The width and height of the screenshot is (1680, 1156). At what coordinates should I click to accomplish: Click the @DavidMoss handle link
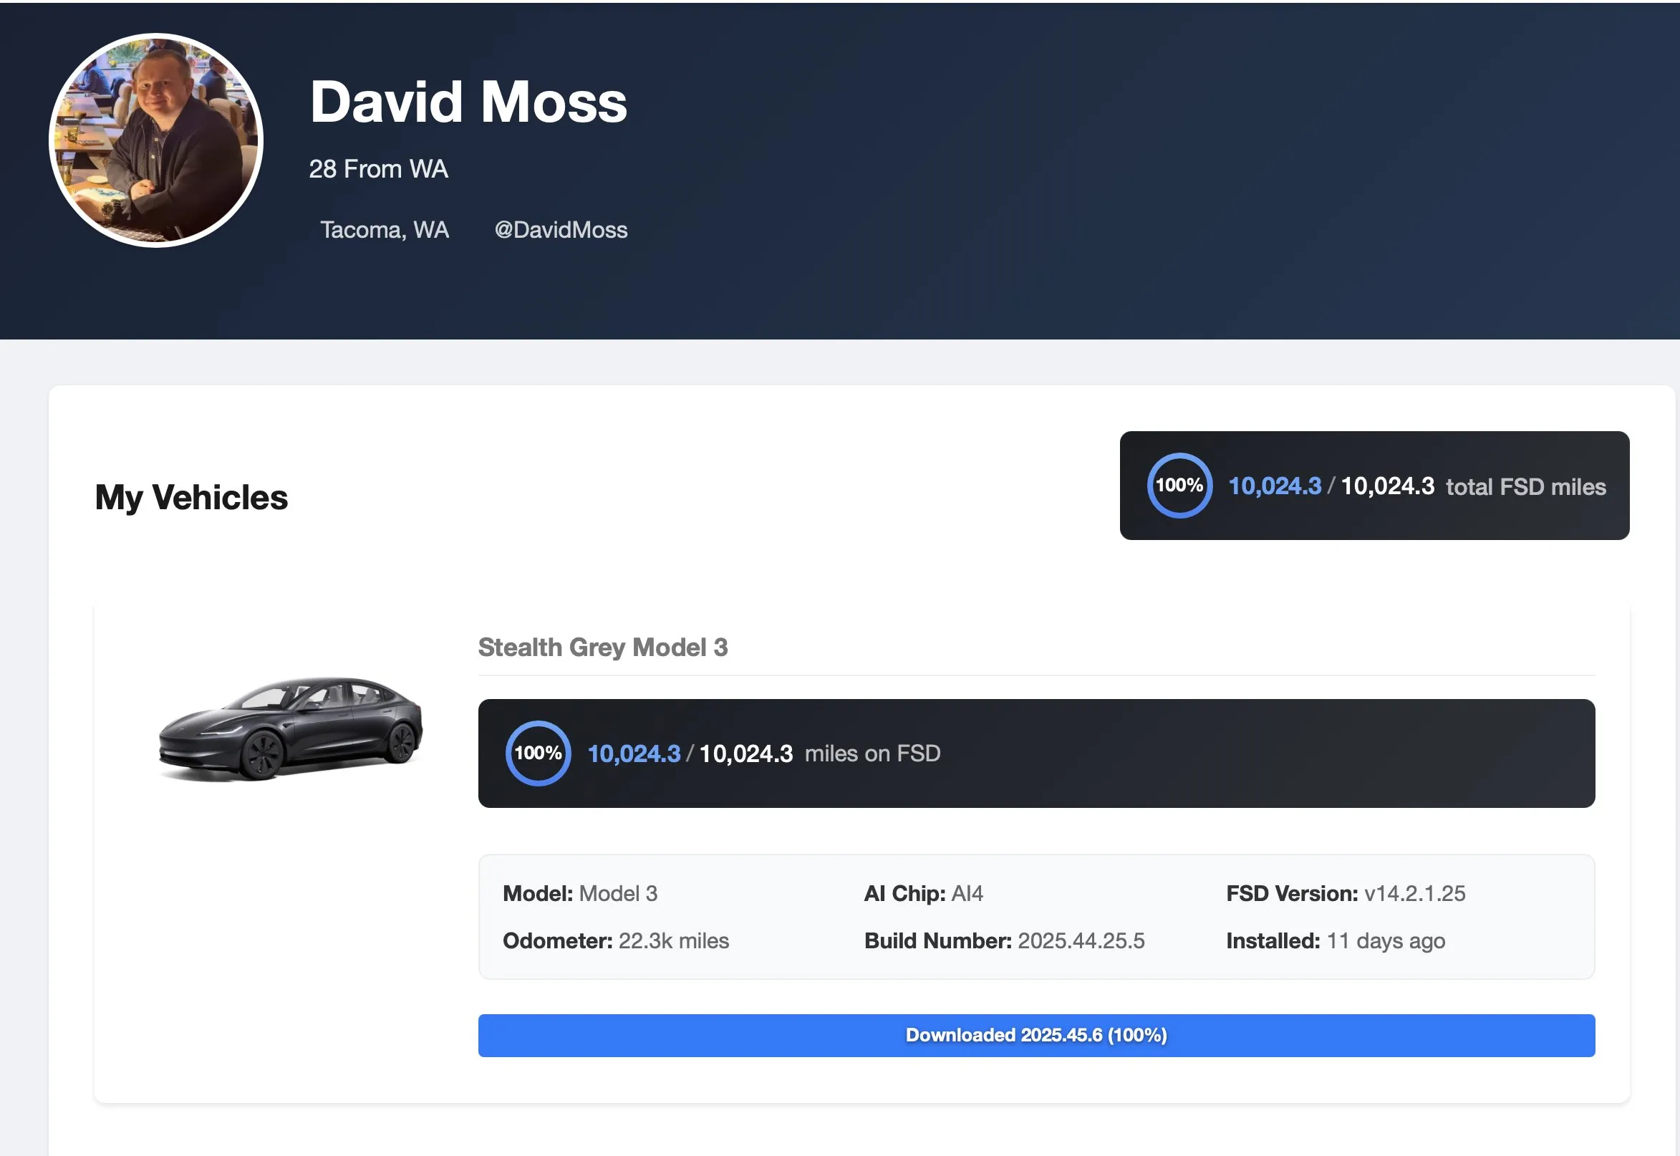561,230
